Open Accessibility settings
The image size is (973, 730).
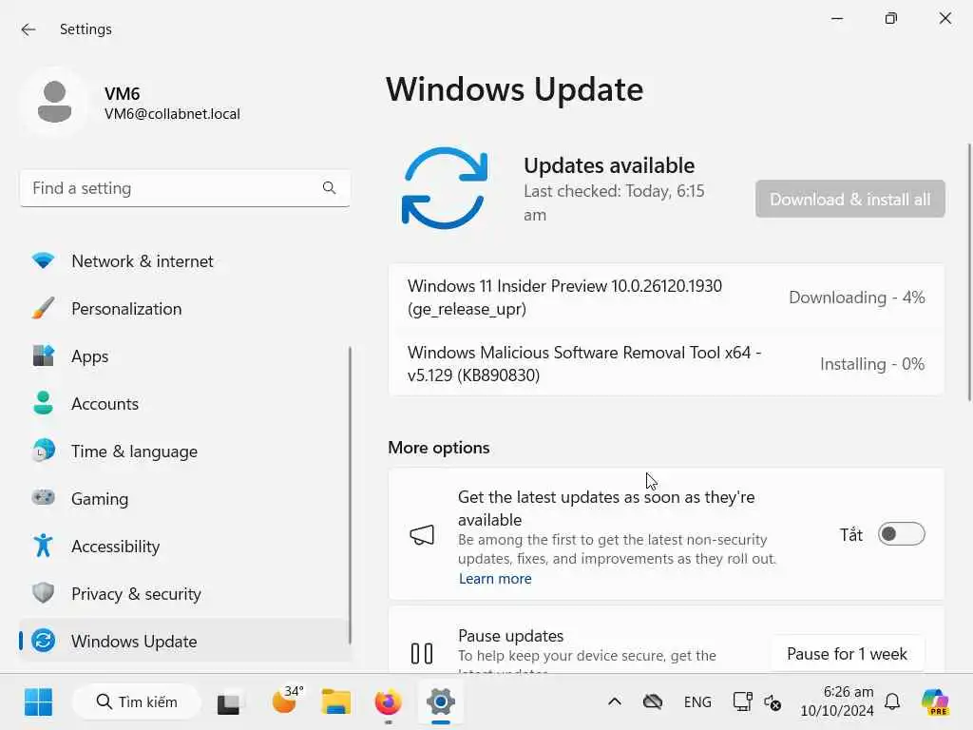pos(185,547)
